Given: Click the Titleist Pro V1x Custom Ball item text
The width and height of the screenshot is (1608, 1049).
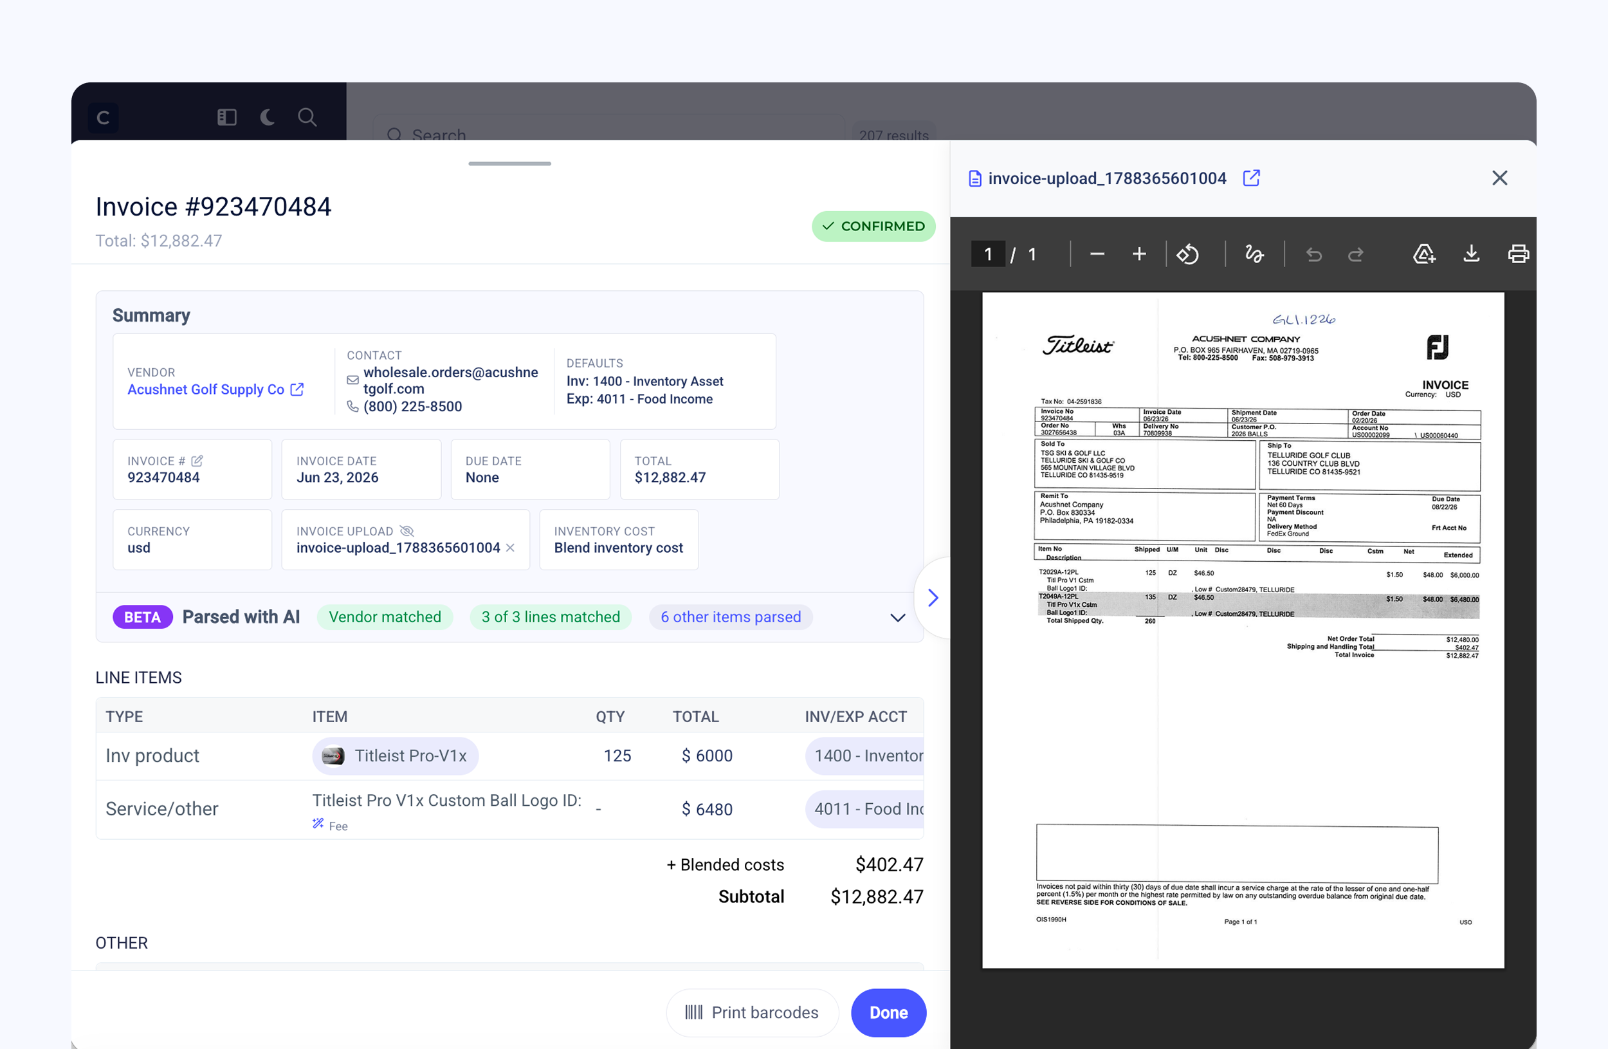Looking at the screenshot, I should (x=446, y=801).
